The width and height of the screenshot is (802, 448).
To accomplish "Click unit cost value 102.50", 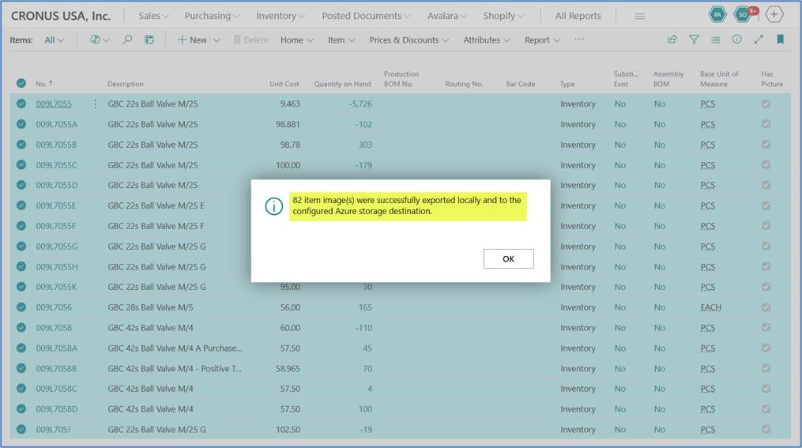I will (288, 430).
